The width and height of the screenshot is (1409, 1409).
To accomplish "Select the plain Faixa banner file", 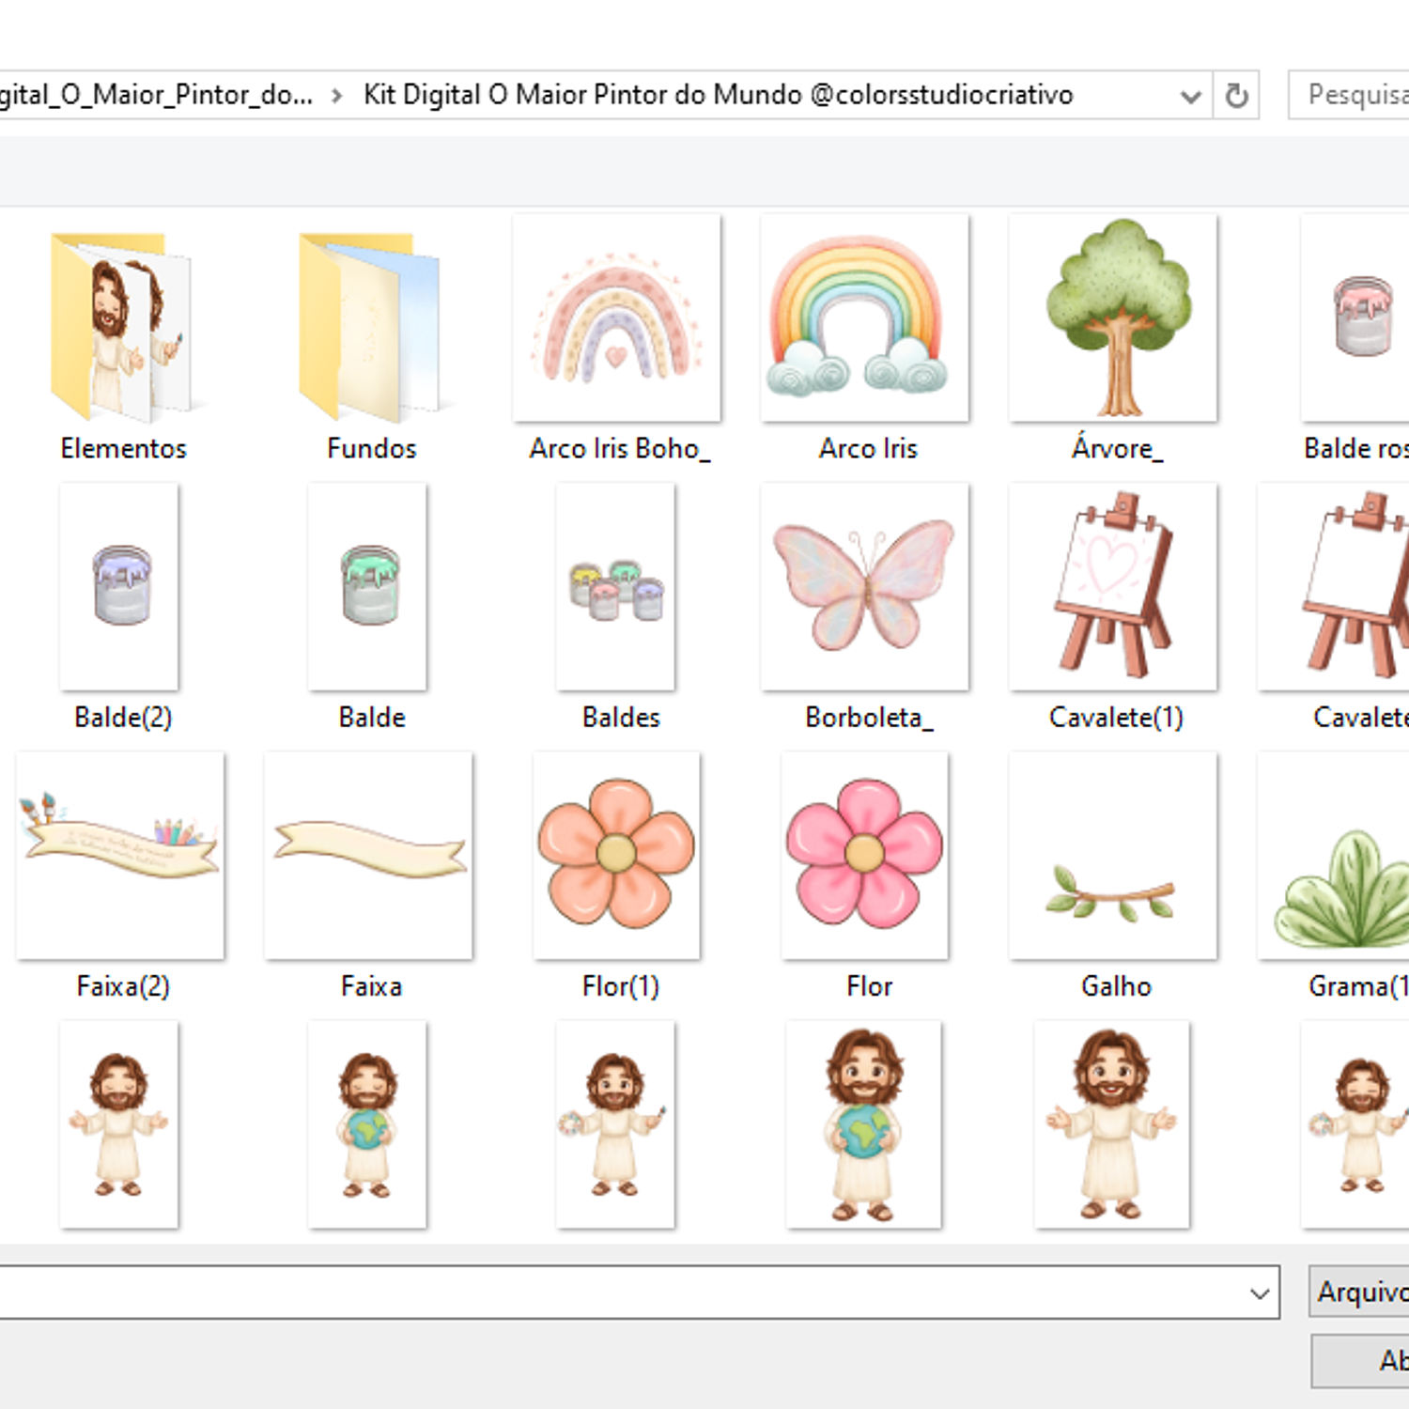I will [369, 855].
